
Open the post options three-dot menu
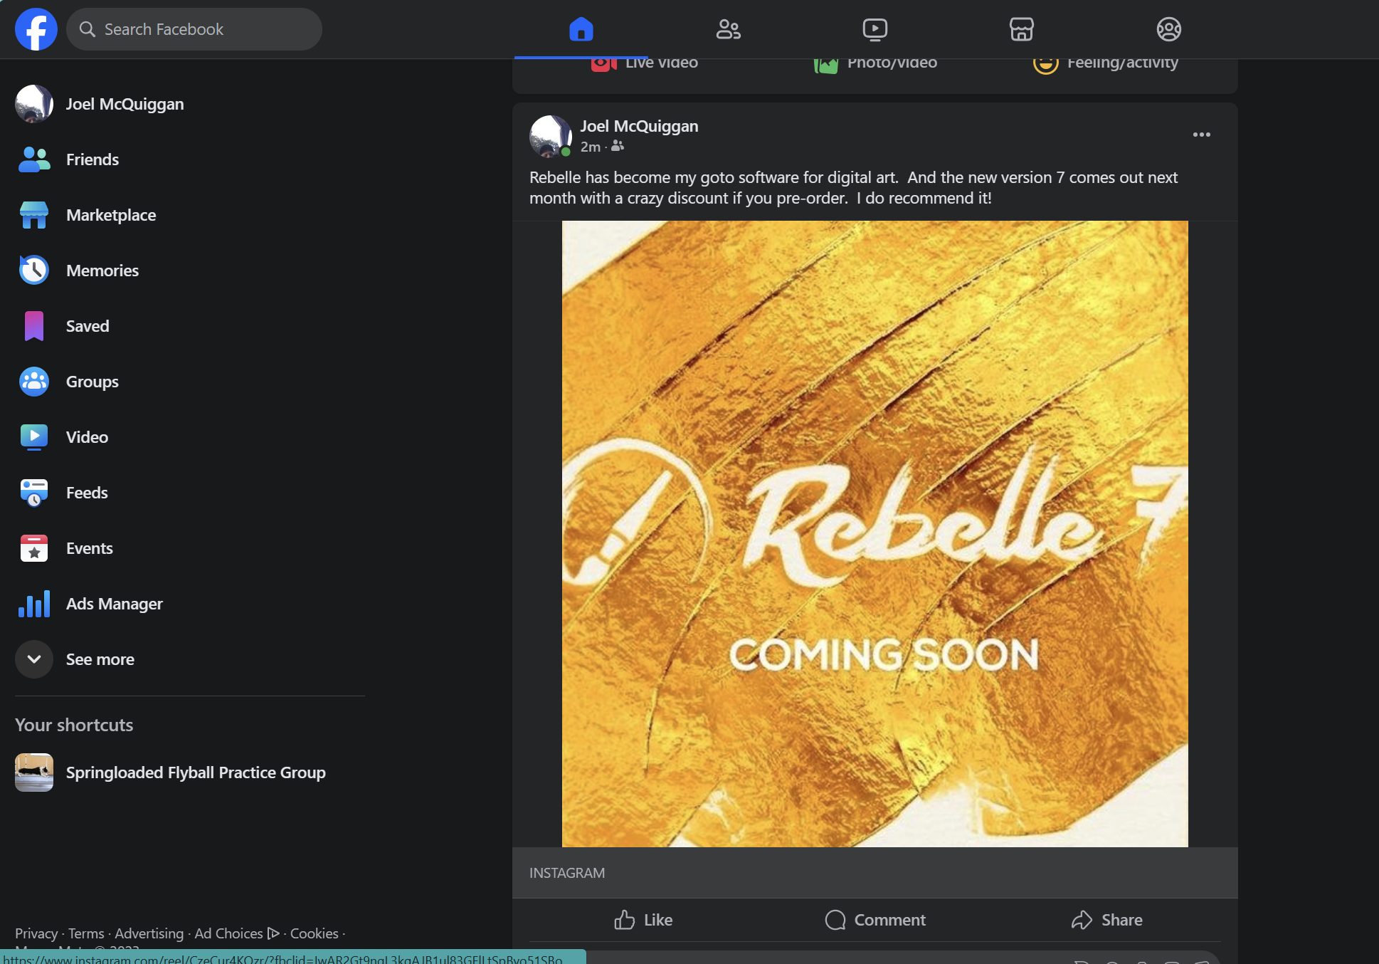coord(1202,135)
